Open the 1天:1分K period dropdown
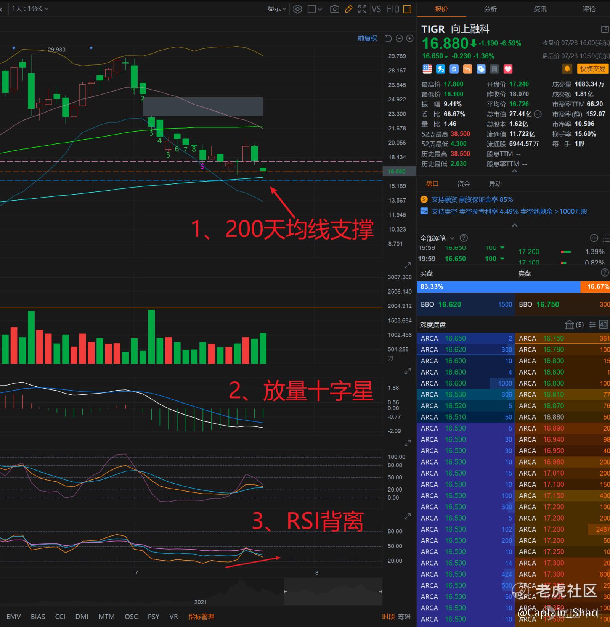This screenshot has height=627, width=610. click(x=30, y=9)
